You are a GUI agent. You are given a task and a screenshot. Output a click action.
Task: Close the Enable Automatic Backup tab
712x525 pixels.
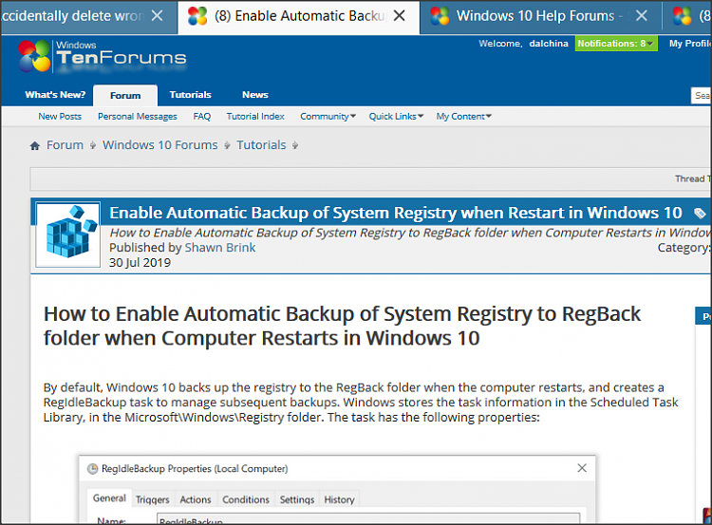(399, 16)
